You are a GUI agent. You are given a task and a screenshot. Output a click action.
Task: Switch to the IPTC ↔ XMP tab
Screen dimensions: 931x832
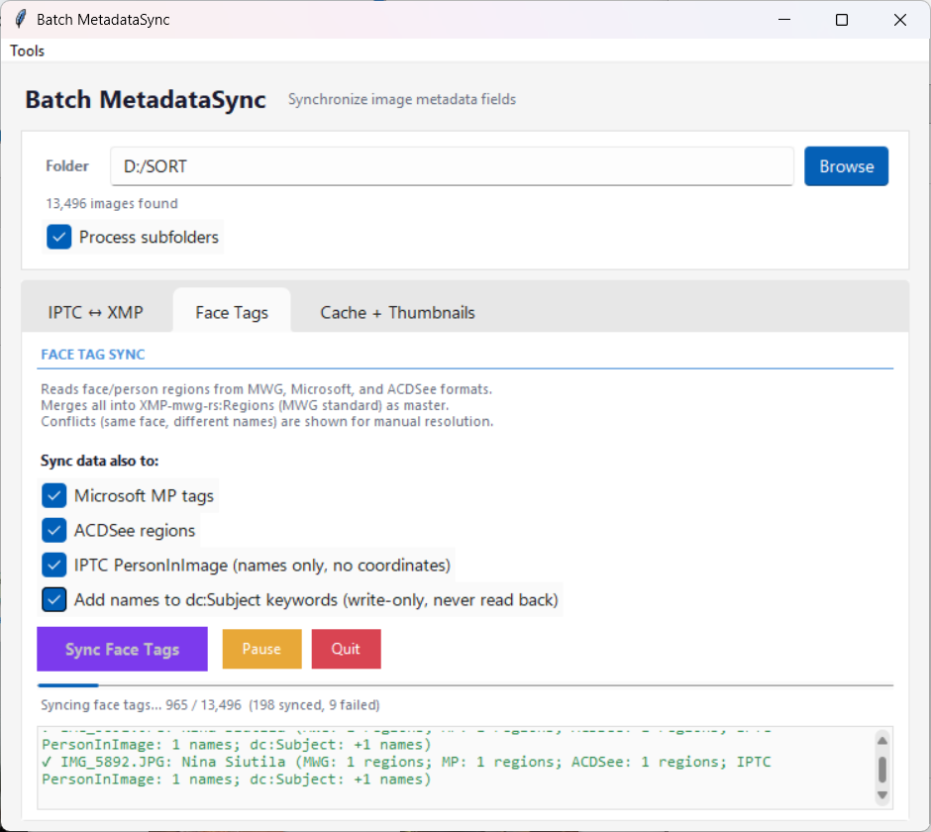pos(95,310)
